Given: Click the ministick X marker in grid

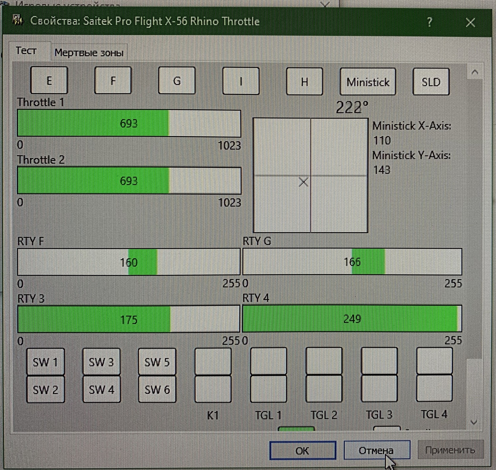Looking at the screenshot, I should [303, 182].
